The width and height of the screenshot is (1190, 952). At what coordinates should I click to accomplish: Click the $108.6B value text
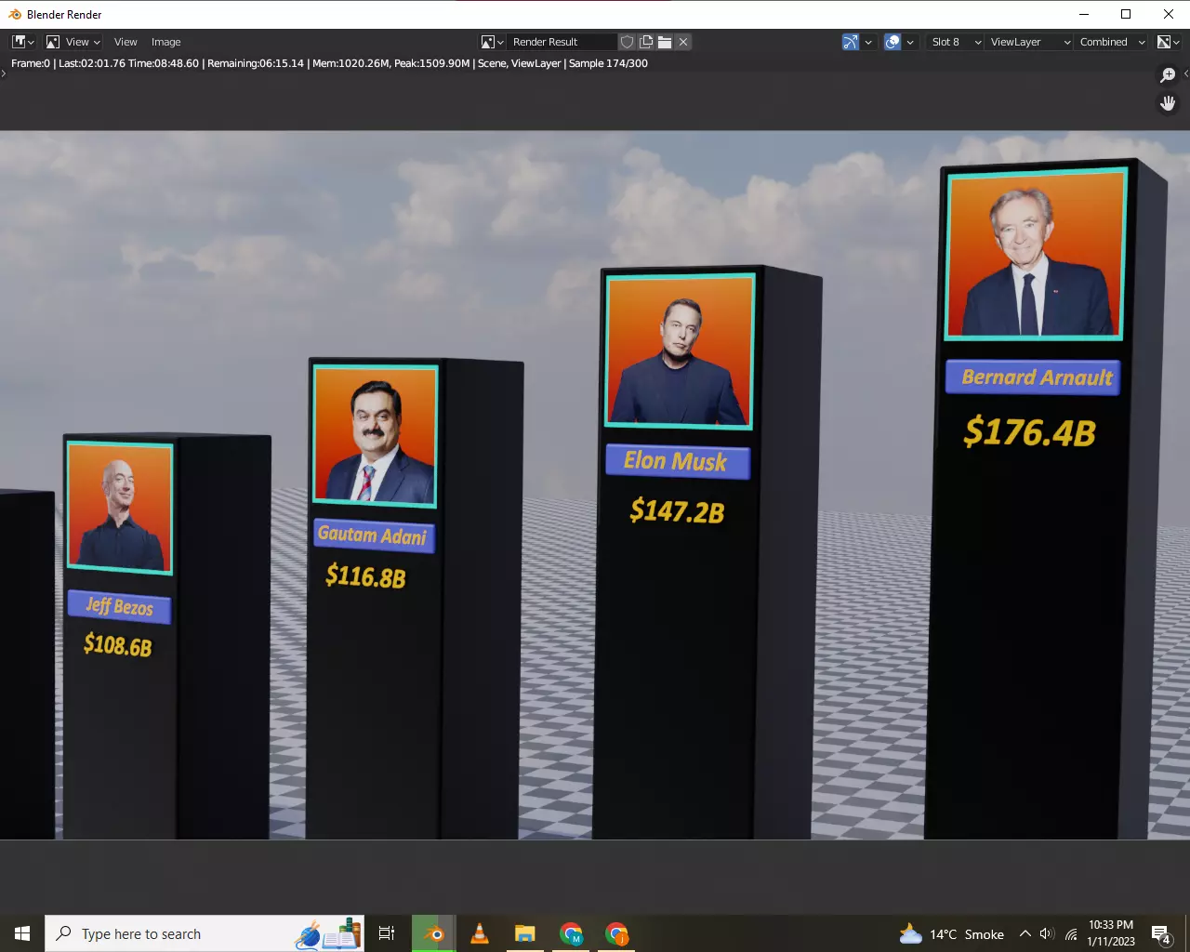coord(117,644)
